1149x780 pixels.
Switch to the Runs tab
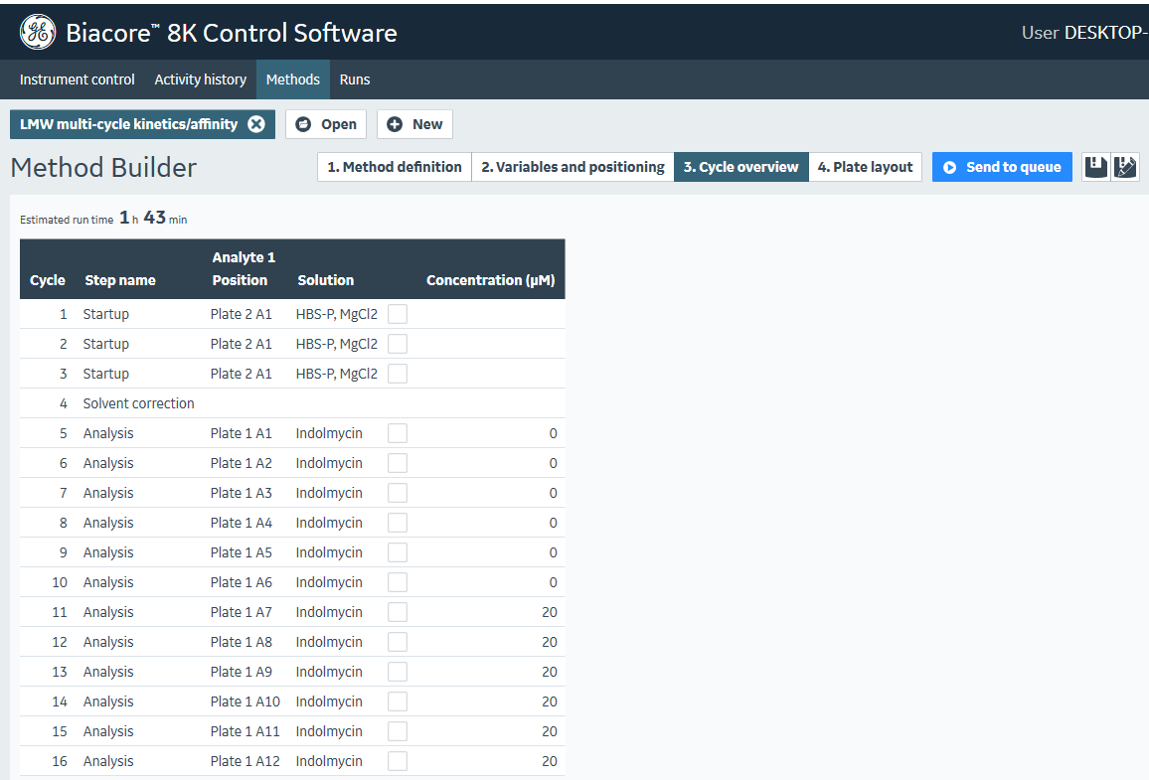355,79
